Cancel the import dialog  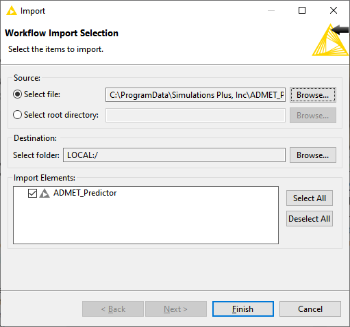click(x=310, y=309)
